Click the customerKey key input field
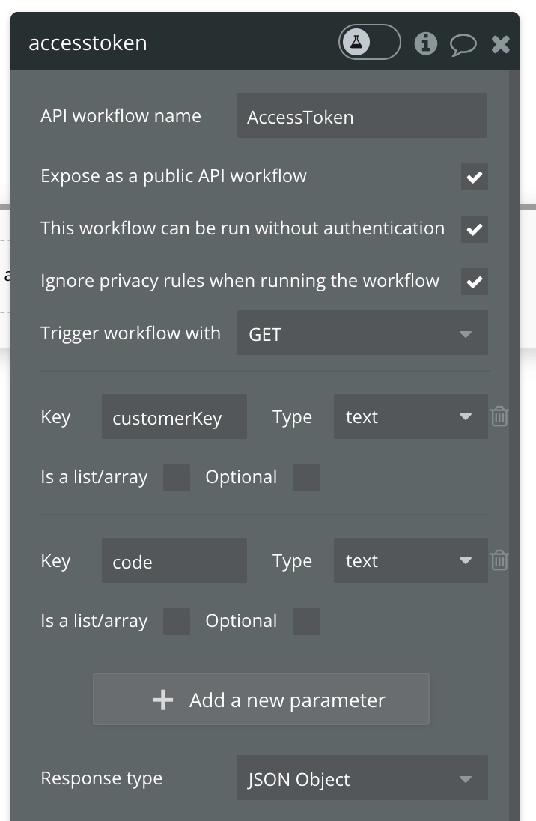The width and height of the screenshot is (536, 821). pyautogui.click(x=174, y=417)
